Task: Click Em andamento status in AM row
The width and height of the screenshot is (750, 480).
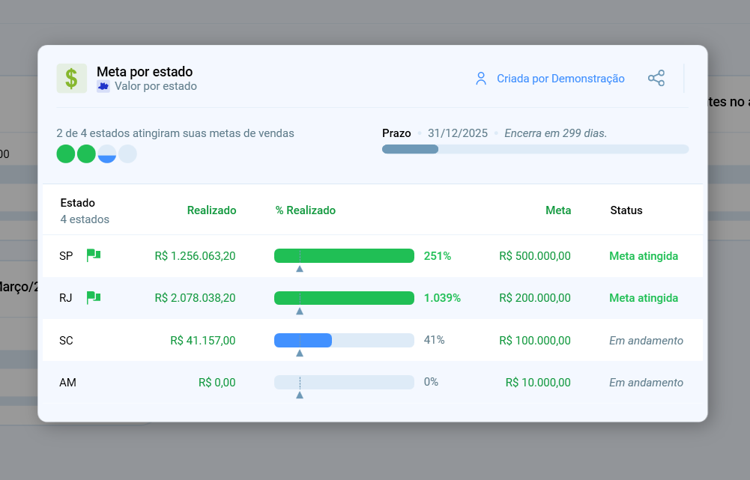Action: [646, 383]
